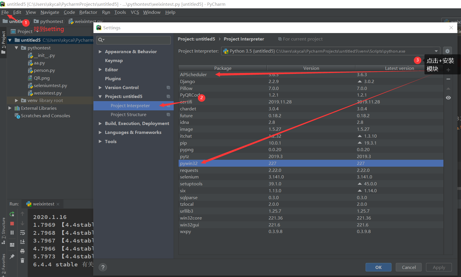Toggle show early releases eye icon

click(448, 98)
